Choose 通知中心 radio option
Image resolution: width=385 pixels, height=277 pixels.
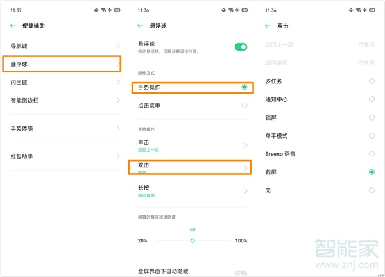pyautogui.click(x=372, y=99)
